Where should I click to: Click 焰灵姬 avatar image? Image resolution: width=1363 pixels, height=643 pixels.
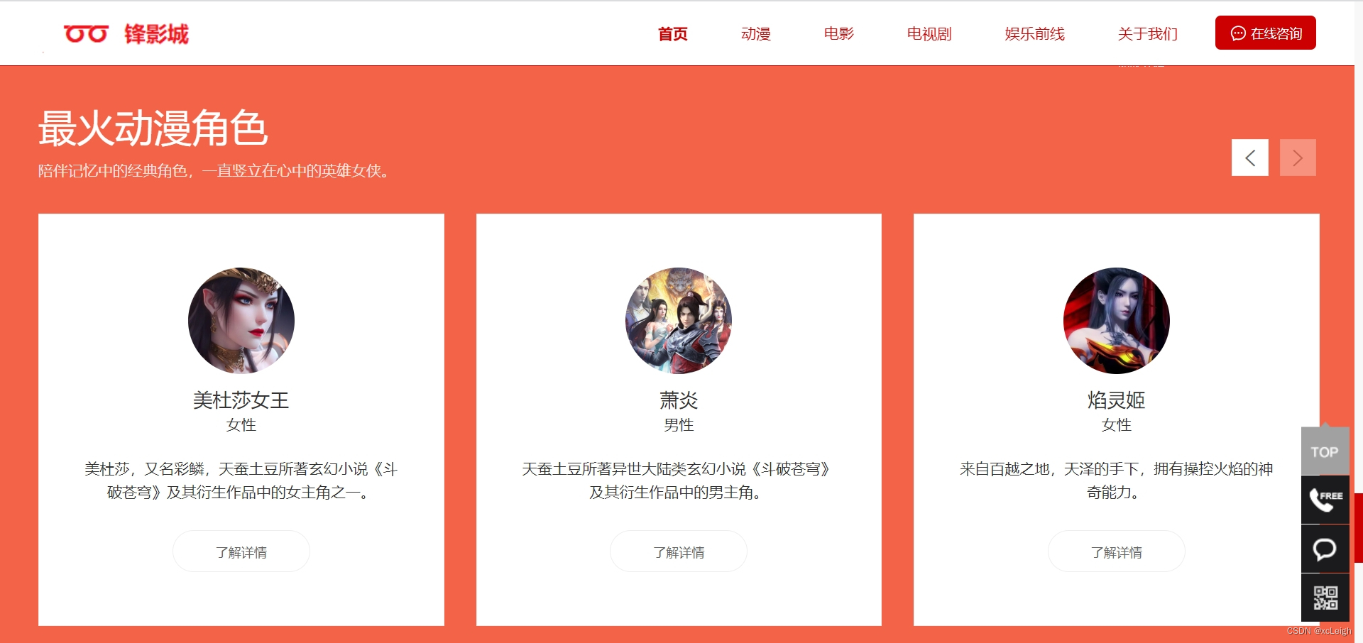click(1116, 321)
